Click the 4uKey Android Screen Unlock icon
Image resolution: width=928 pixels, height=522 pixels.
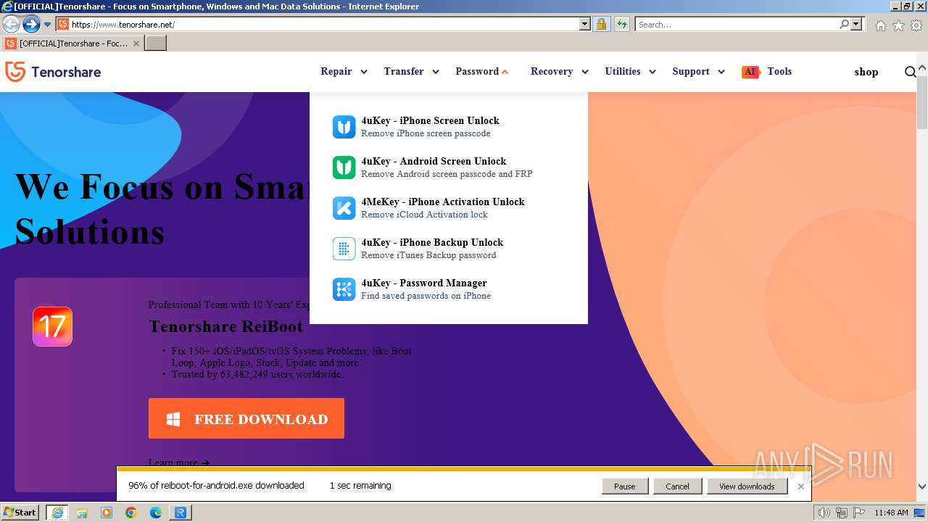click(344, 167)
